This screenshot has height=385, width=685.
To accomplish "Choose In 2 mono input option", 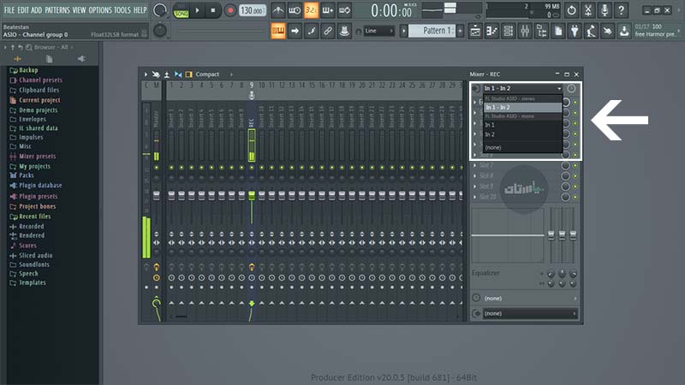I will pyautogui.click(x=522, y=134).
